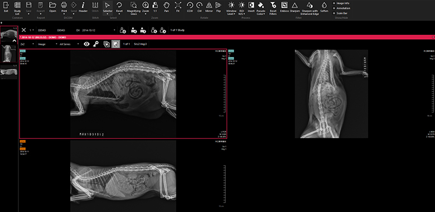Close study with X beside study number
435x212 pixels.
(24, 30)
